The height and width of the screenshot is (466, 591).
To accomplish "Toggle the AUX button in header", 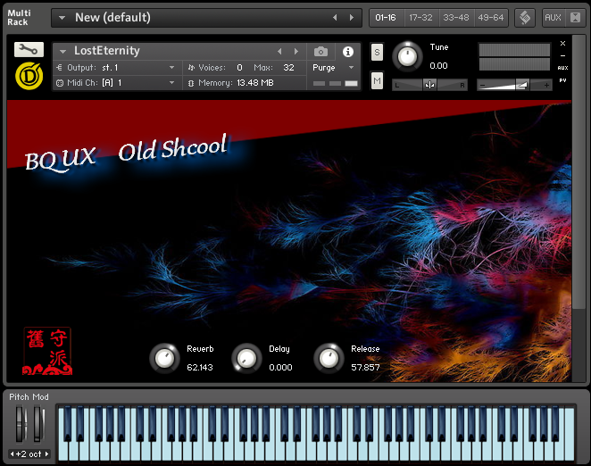I will [554, 18].
